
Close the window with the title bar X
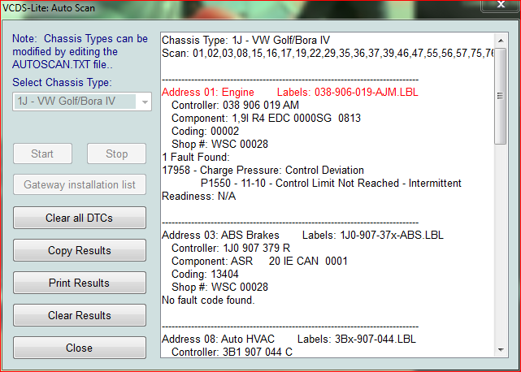click(x=501, y=5)
